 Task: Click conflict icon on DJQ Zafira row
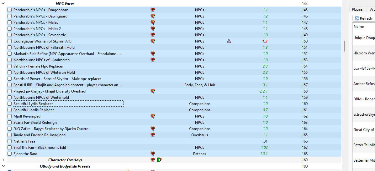(153, 128)
